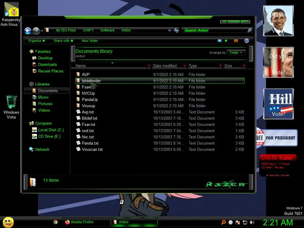Select the AVP folder
Image resolution: width=304 pixels, height=228 pixels.
(160, 75)
